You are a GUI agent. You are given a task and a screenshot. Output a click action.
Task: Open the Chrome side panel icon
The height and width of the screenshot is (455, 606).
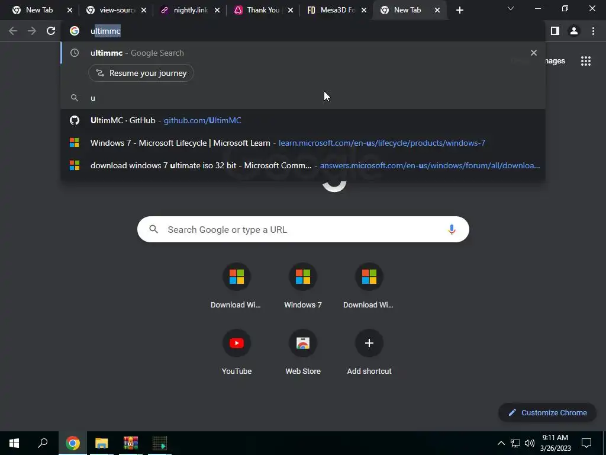pyautogui.click(x=555, y=31)
